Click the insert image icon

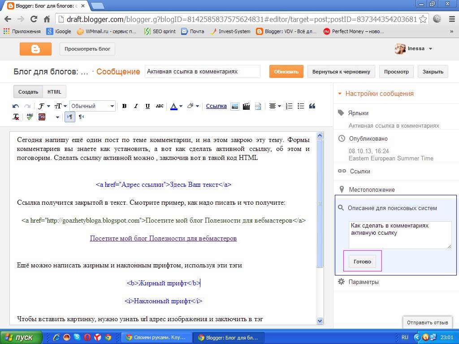(235, 106)
